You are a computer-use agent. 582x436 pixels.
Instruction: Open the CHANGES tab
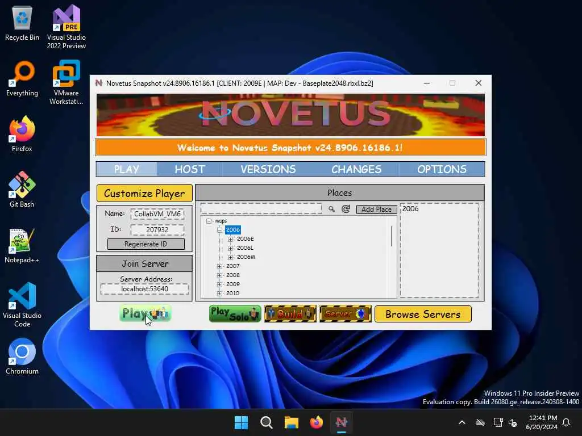point(356,169)
